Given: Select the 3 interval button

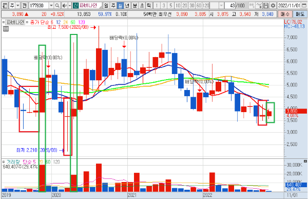Looking at the screenshot, I should 164,6.
